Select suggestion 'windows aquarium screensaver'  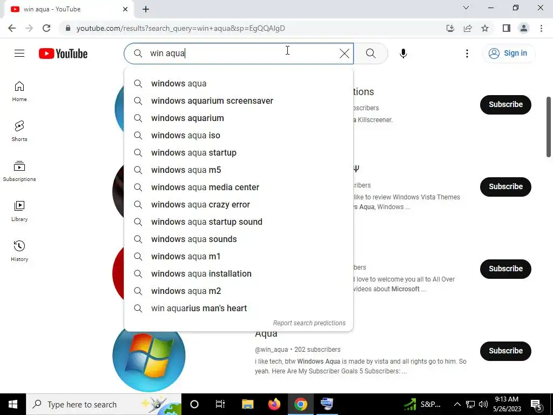pos(239,101)
